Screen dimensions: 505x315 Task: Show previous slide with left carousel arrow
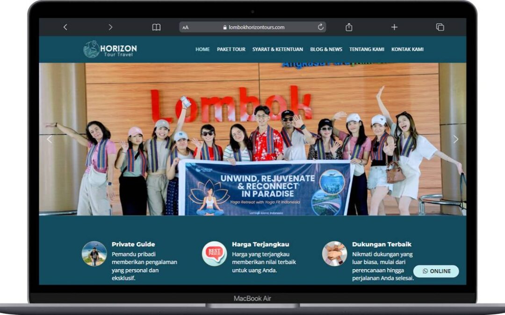click(x=49, y=139)
